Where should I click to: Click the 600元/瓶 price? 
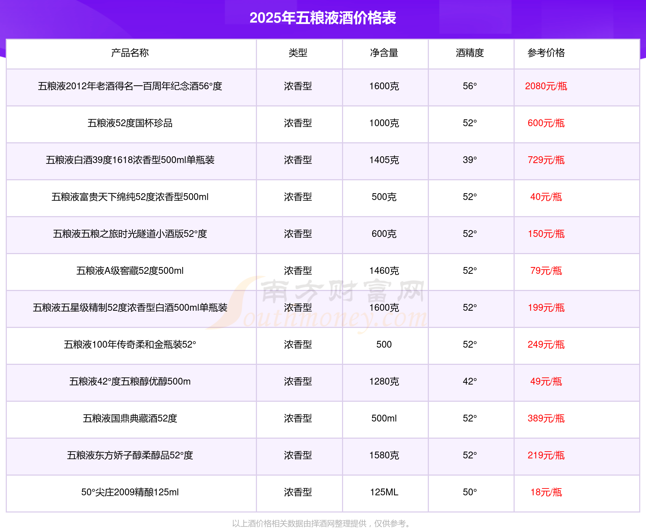click(x=546, y=123)
